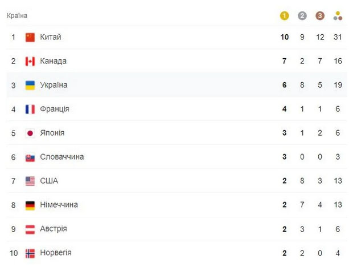Screen dimensions: 349x267
Task: Click the Slovakia flag icon
Action: (30, 157)
